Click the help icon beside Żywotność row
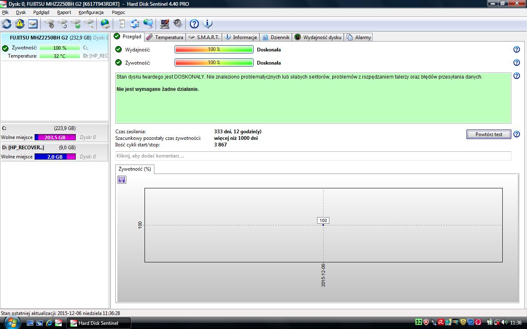Screen dimensions: 527x329 pyautogui.click(x=517, y=63)
